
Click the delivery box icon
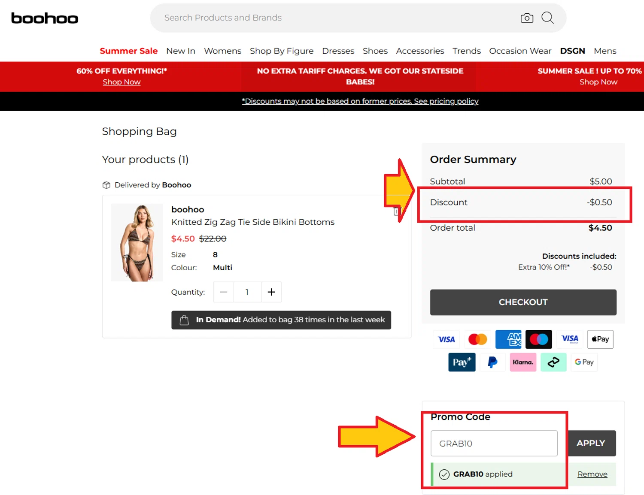click(x=106, y=185)
